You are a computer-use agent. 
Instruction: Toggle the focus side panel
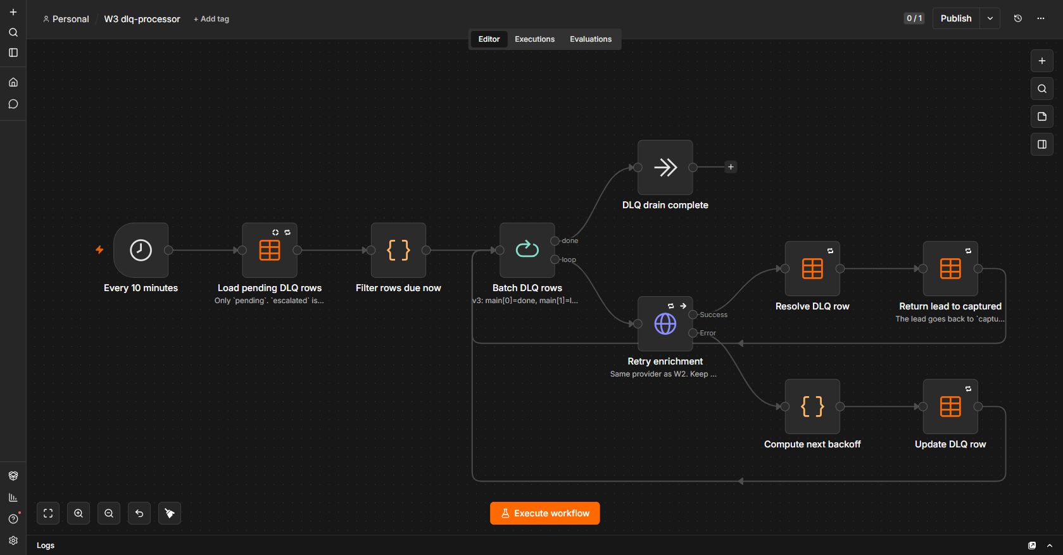1042,144
